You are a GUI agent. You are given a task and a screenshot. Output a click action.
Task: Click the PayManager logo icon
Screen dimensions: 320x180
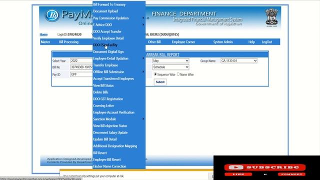click(x=52, y=15)
